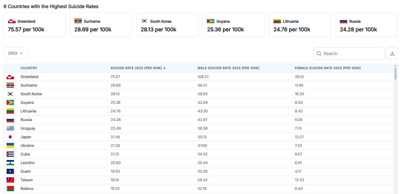
Task: Click the Guyana country name in table
Action: (27, 102)
